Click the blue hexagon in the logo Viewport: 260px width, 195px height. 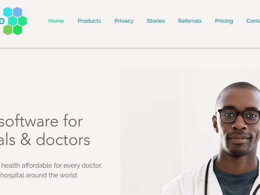tap(18, 12)
